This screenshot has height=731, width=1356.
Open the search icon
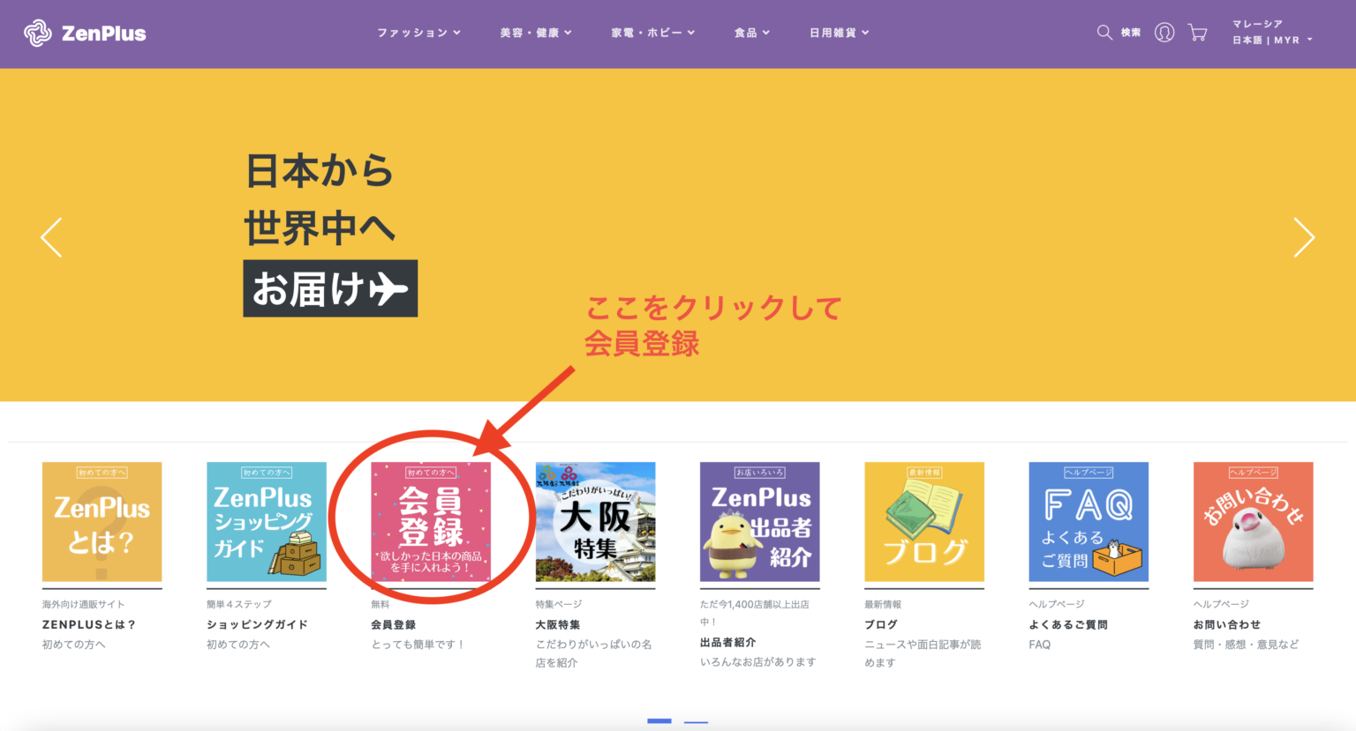pyautogui.click(x=1104, y=33)
